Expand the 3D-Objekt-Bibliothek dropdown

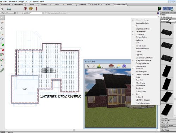[168, 17]
